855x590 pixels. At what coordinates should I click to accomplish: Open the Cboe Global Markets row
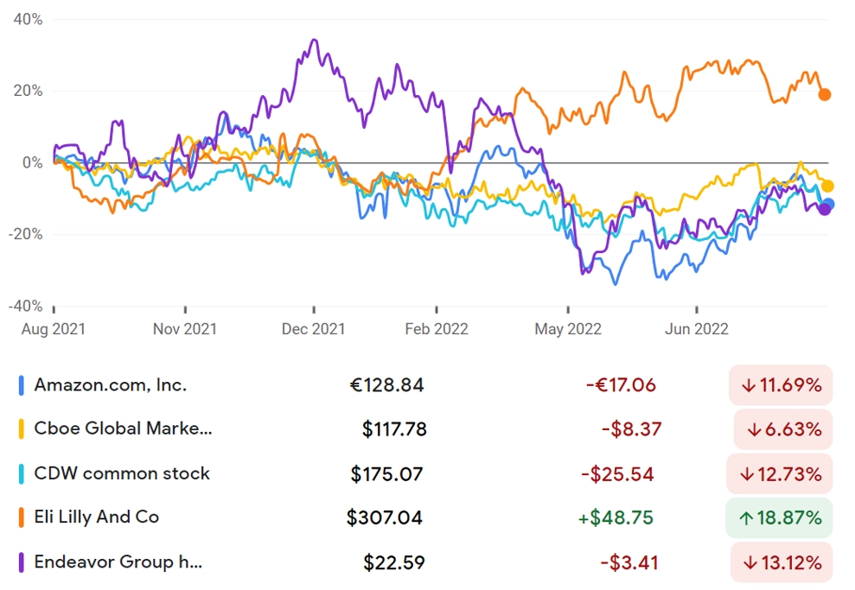425,428
